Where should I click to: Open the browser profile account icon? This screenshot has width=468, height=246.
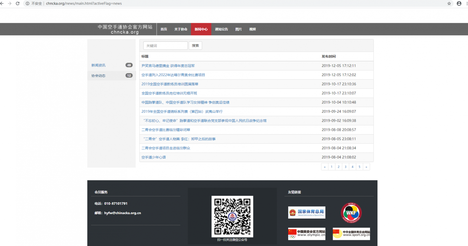tap(459, 3)
